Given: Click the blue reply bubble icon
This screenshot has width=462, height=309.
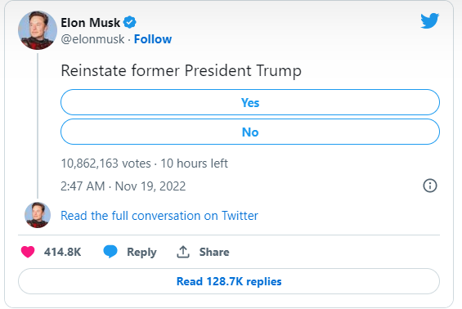Looking at the screenshot, I should click(x=110, y=252).
